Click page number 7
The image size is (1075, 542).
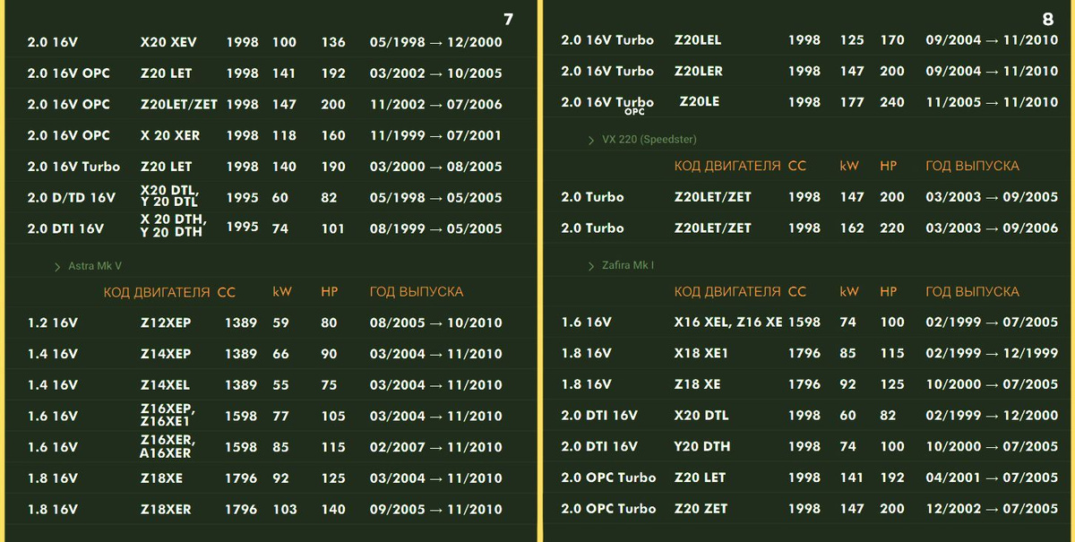click(509, 19)
